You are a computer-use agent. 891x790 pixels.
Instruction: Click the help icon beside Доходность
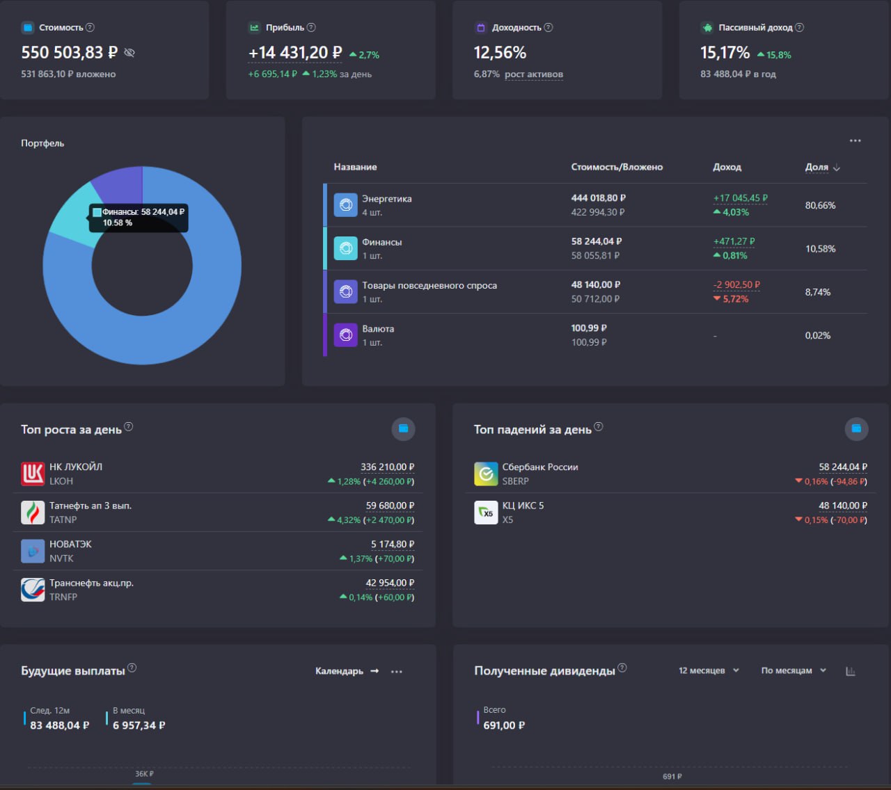click(x=549, y=28)
